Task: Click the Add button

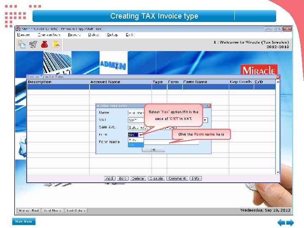Action: [x=109, y=178]
